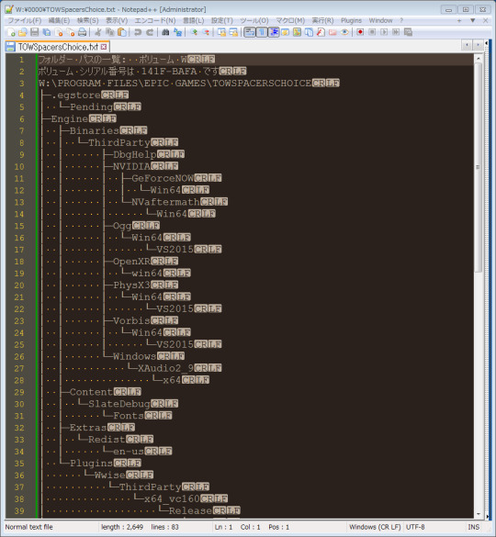
Task: Open the user-defined language icon
Action: tap(285, 32)
